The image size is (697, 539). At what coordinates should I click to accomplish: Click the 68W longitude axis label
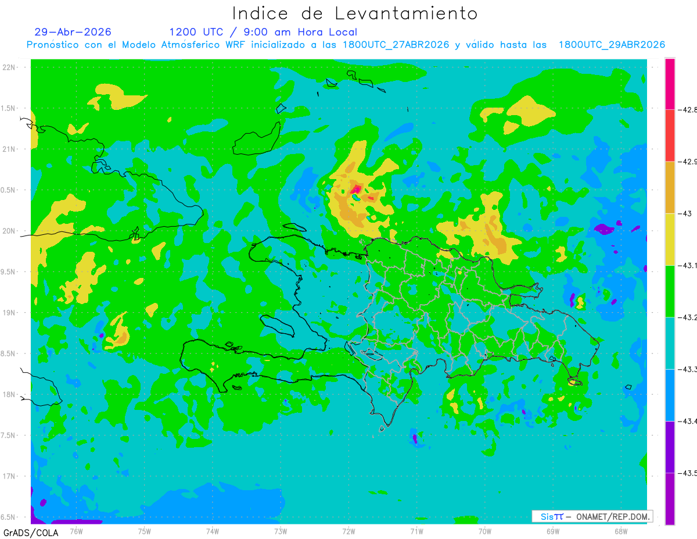point(620,531)
